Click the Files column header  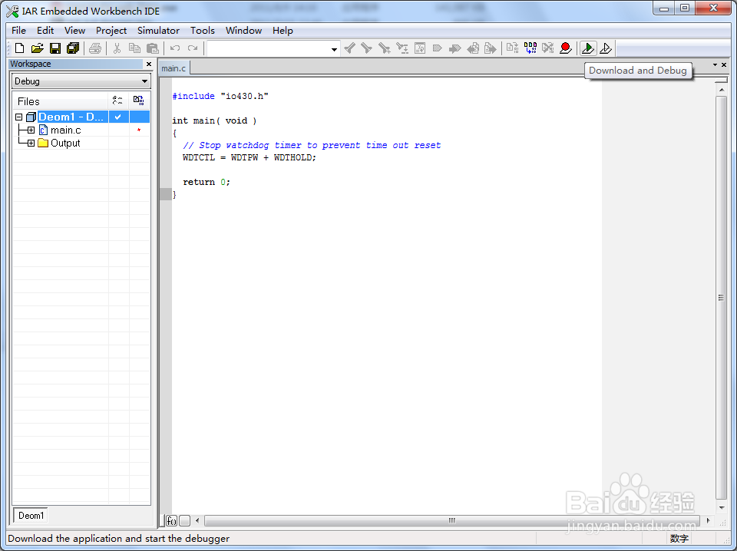60,101
